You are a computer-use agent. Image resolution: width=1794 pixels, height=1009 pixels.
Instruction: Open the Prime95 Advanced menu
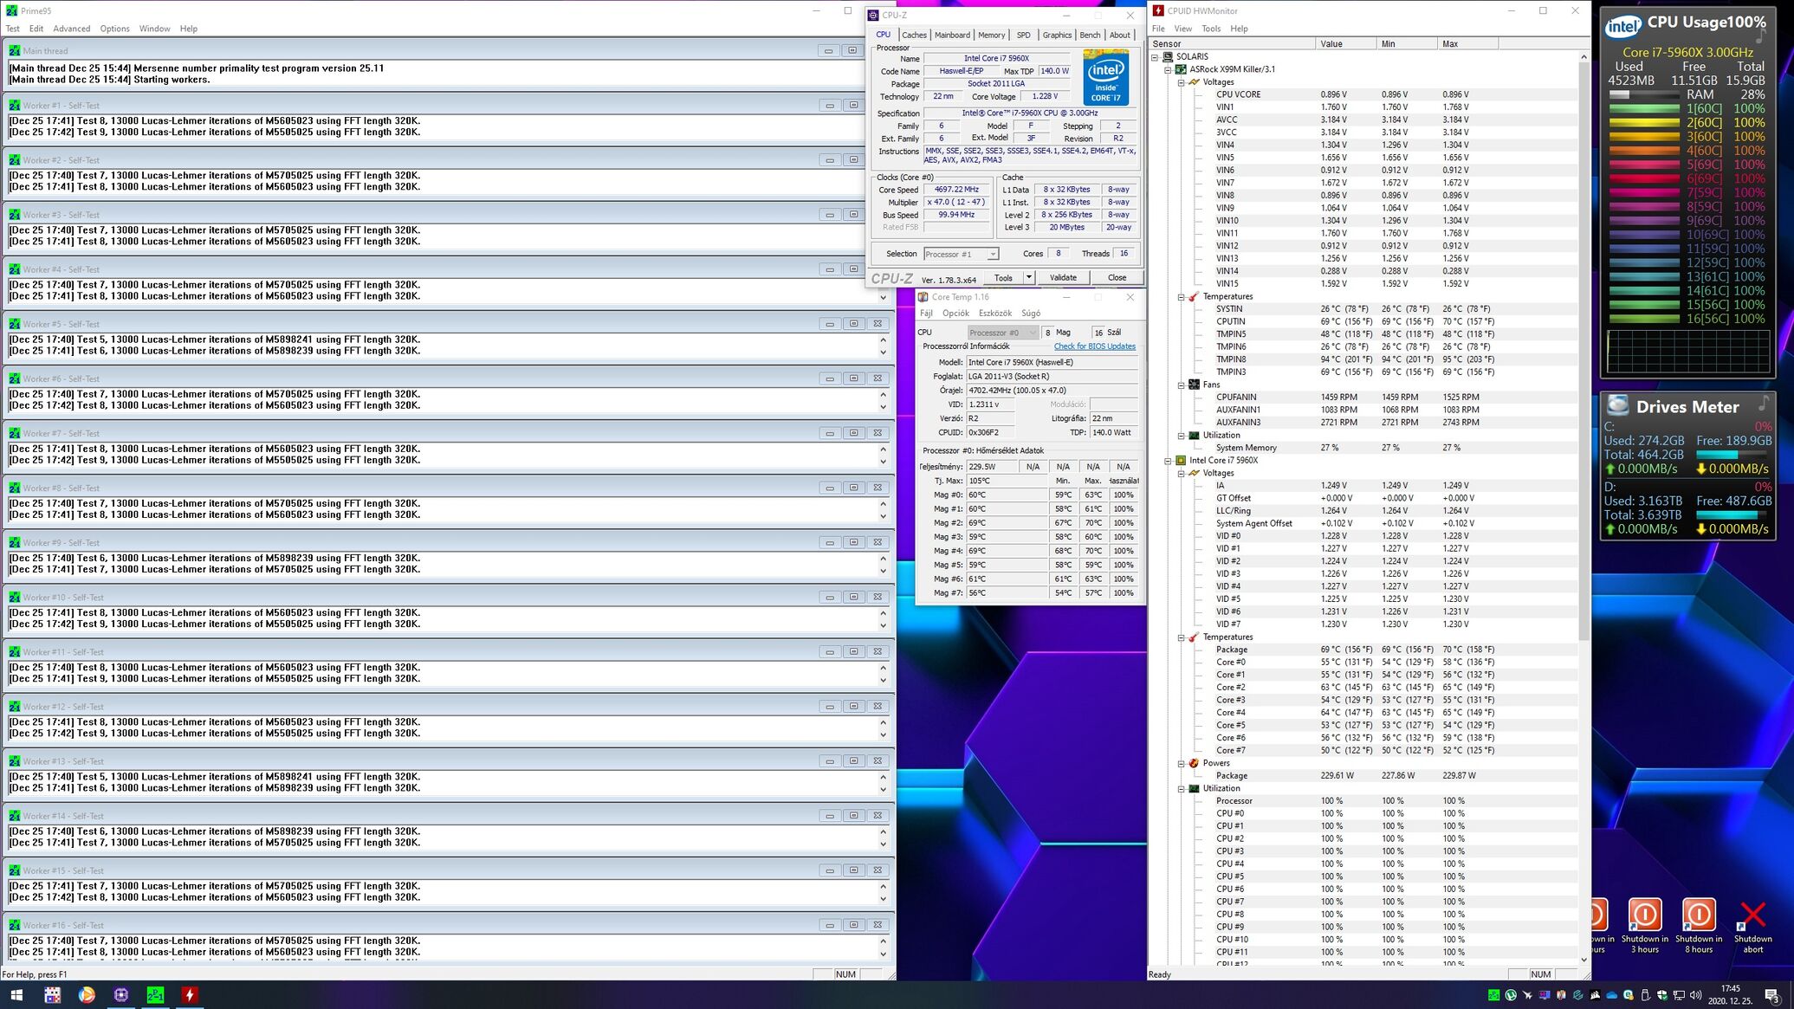point(71,29)
